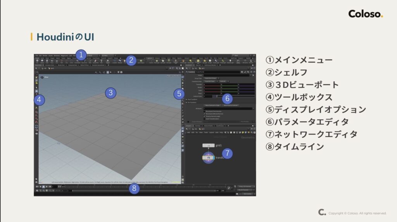Click the Translate X input field
Image resolution: width=397 pixels, height=222 pixels.
pyautogui.click(x=212, y=84)
